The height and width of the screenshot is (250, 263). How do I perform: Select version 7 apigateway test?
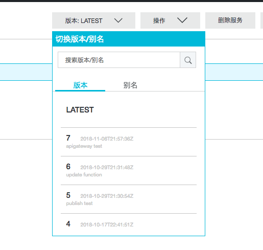pos(129,142)
